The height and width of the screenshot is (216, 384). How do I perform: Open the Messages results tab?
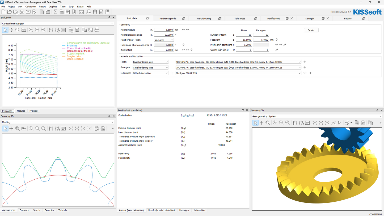184,210
